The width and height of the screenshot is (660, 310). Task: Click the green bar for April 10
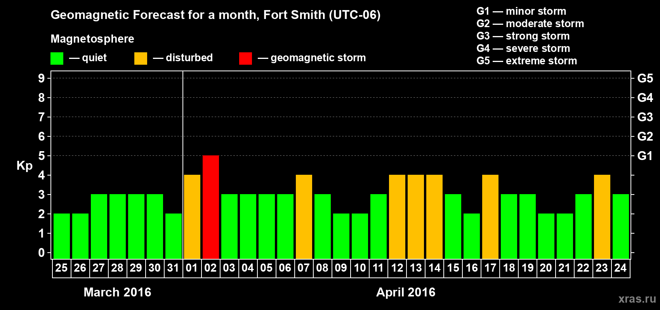coord(360,236)
